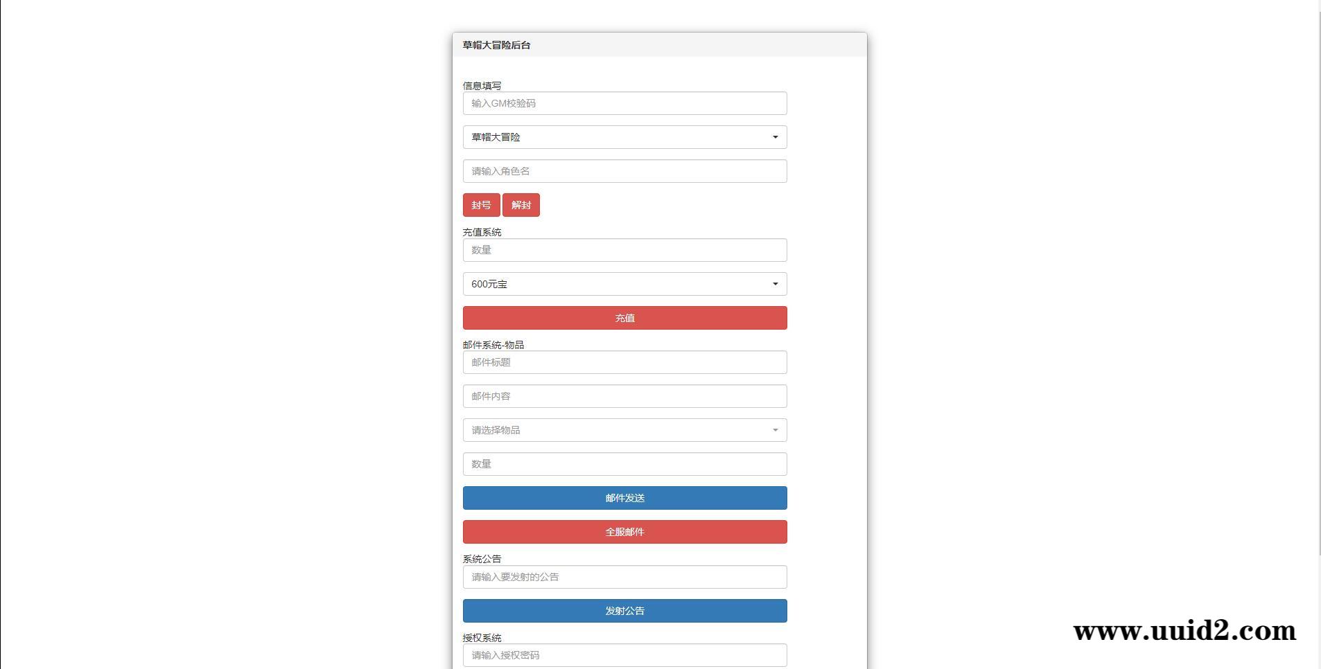Click the 请输入授权密码 authorization password field
The width and height of the screenshot is (1321, 669).
pyautogui.click(x=624, y=655)
